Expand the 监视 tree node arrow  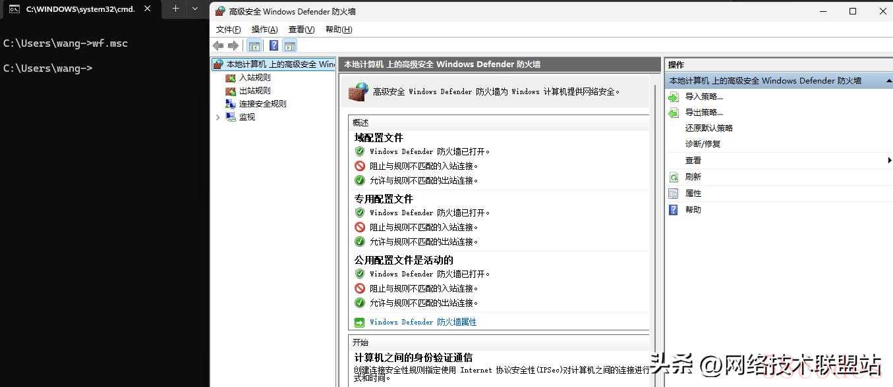(x=218, y=117)
